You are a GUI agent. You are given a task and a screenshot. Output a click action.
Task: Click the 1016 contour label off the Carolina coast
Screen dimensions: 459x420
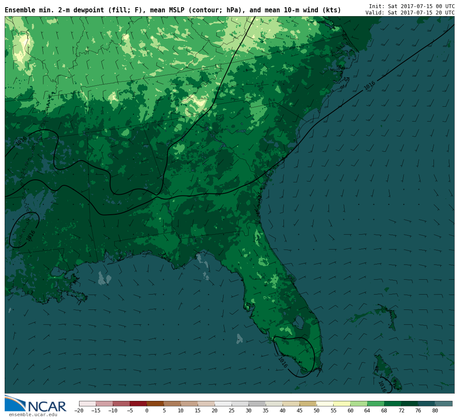coord(369,86)
